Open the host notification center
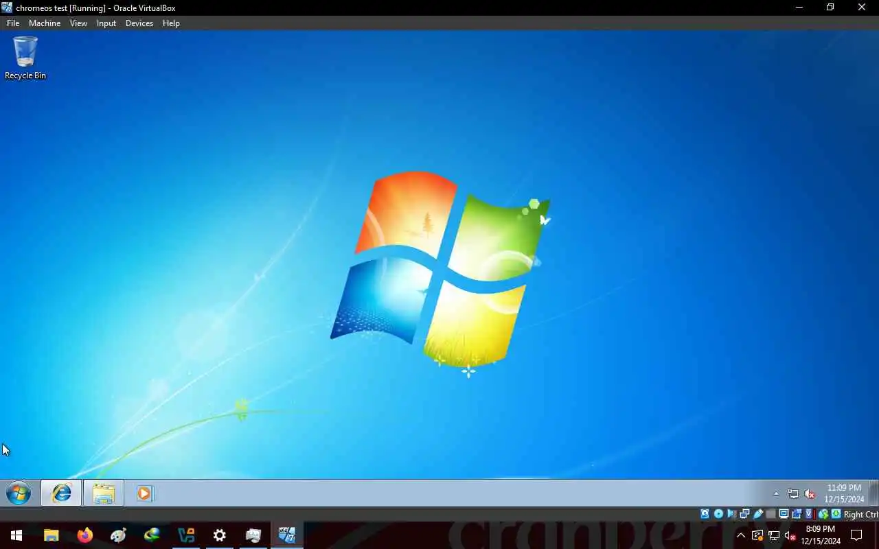This screenshot has width=879, height=549. pyautogui.click(x=856, y=535)
